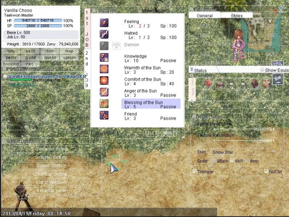289x217 pixels.
Task: Click Blessing of the Sun skill icon
Action: tap(105, 104)
